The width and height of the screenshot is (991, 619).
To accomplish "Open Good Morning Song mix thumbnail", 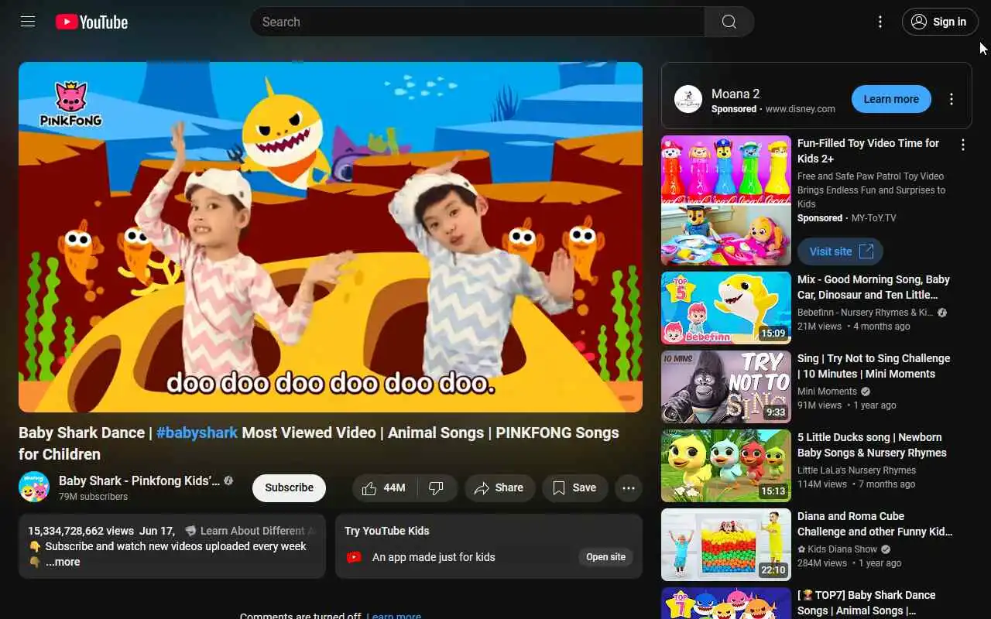I will [x=726, y=308].
